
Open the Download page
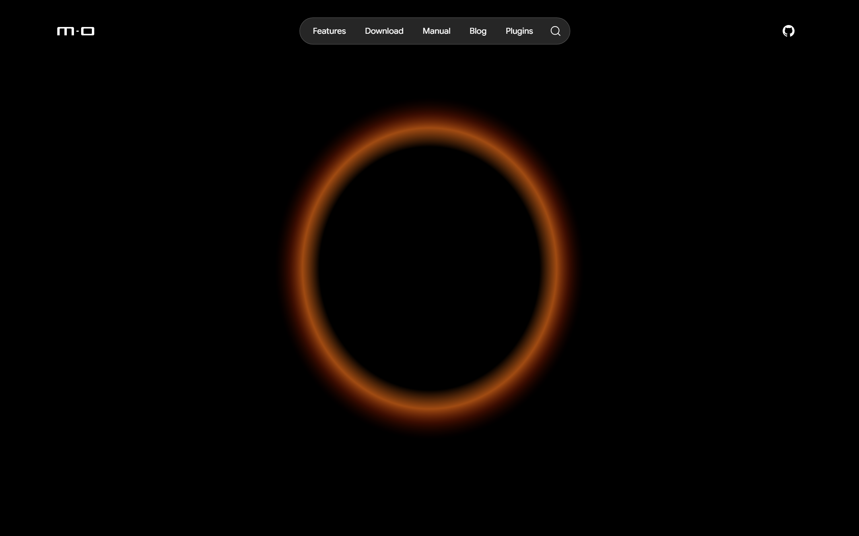click(384, 31)
